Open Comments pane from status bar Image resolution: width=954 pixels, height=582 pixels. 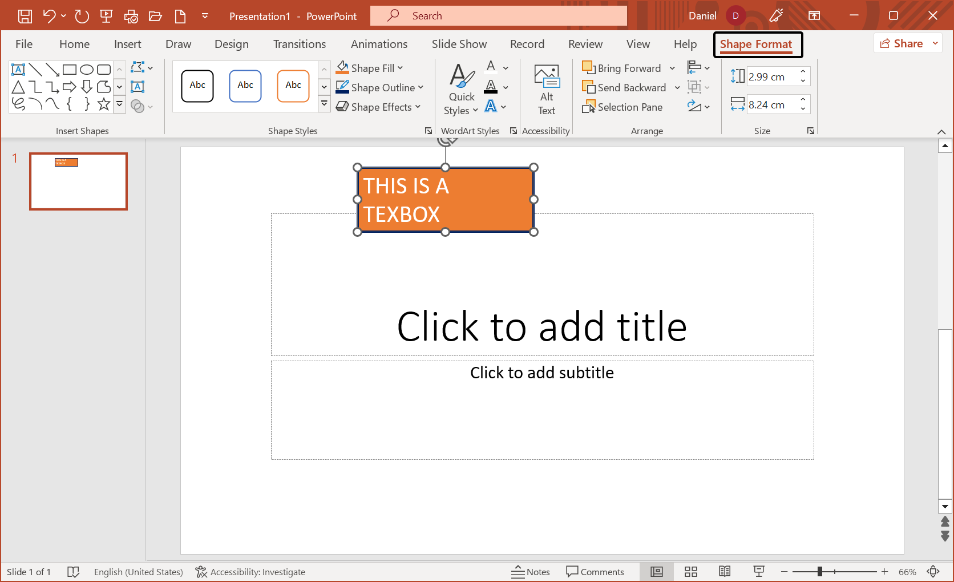pos(595,572)
